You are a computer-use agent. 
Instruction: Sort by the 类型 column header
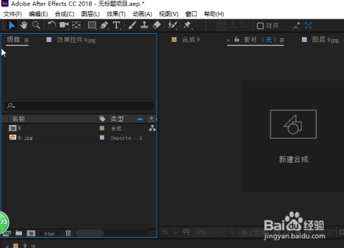pos(117,119)
